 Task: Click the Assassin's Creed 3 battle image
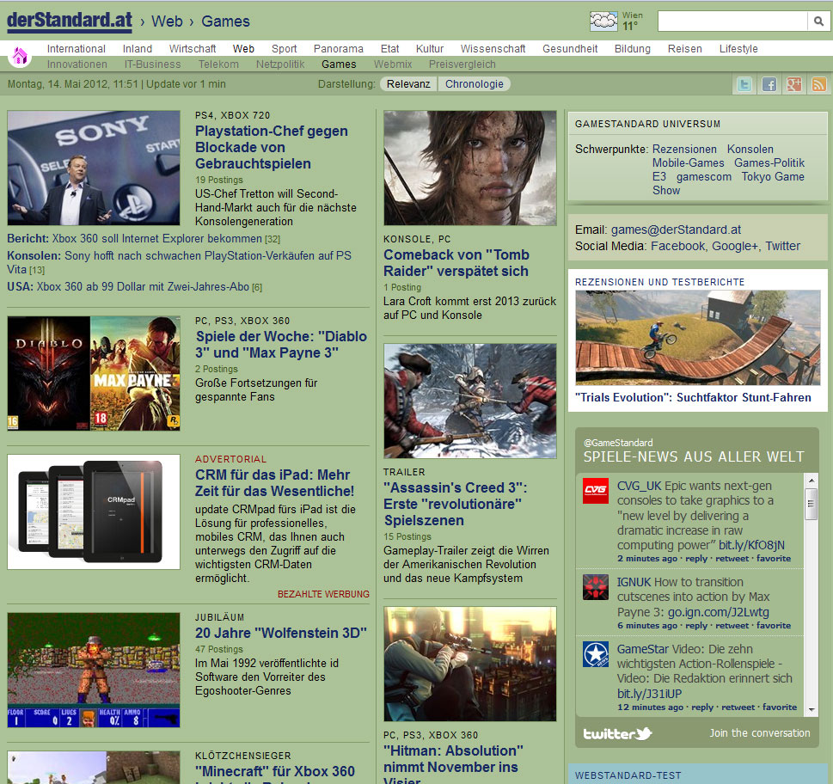tap(470, 401)
